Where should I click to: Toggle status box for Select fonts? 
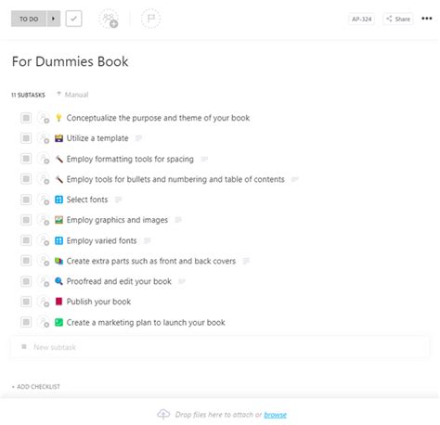tap(26, 200)
